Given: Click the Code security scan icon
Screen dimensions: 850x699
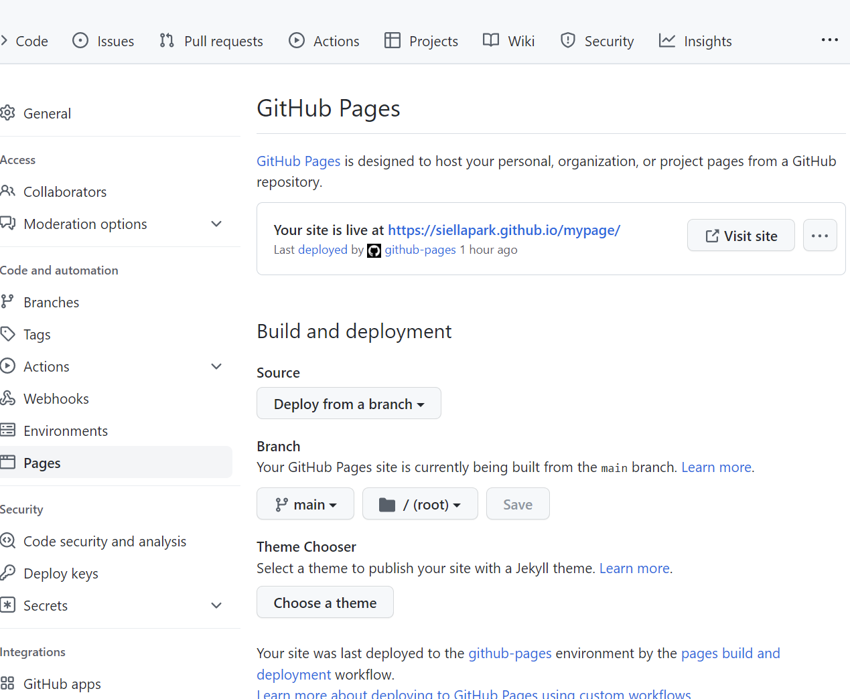Looking at the screenshot, I should click(7, 540).
